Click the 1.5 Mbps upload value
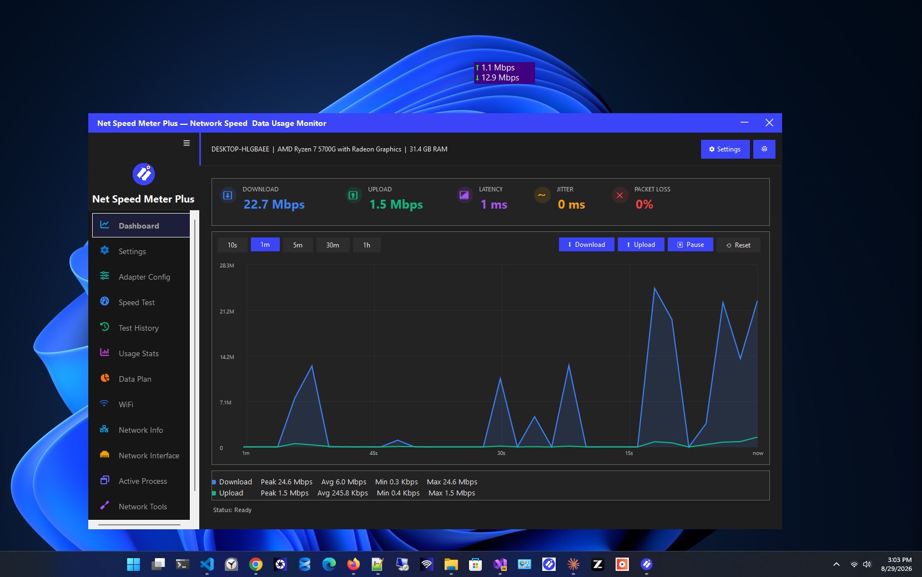This screenshot has height=577, width=922. pos(396,204)
